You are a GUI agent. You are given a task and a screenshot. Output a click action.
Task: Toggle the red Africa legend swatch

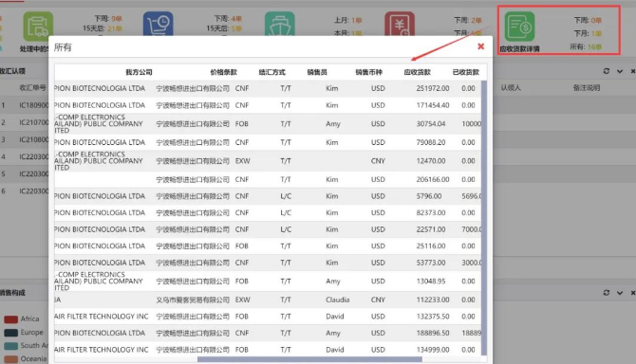[x=11, y=319]
